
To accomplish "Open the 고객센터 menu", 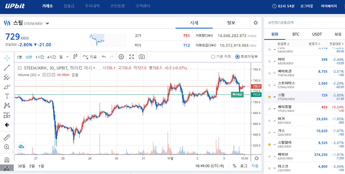I will click(143, 6).
